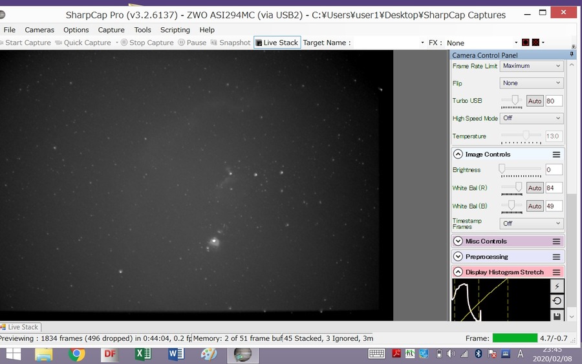Click Auto for White Bal (R)
582x364 pixels.
[x=535, y=187]
